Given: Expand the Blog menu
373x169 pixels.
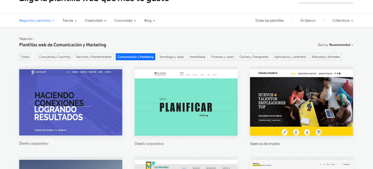Looking at the screenshot, I should pos(149,21).
